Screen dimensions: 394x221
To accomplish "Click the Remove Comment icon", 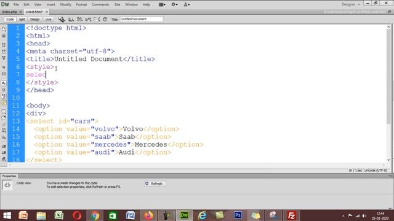I will coord(4,118).
